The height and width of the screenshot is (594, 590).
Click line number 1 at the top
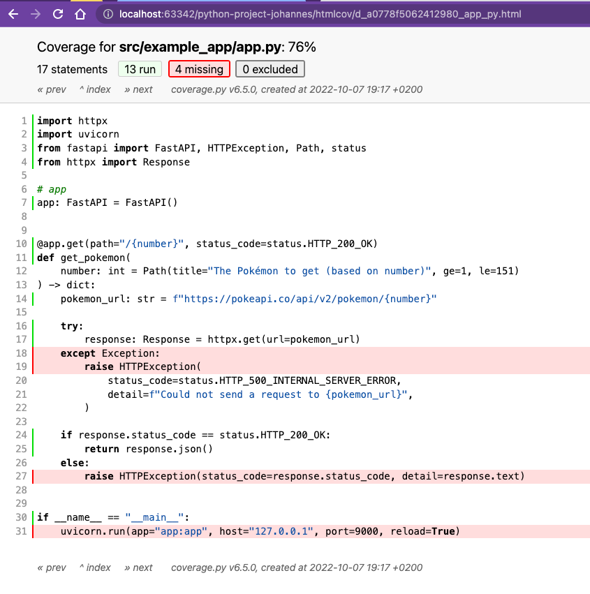coord(23,121)
